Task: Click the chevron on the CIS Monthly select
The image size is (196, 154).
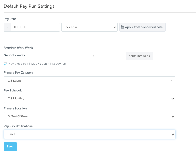Action: point(172,99)
